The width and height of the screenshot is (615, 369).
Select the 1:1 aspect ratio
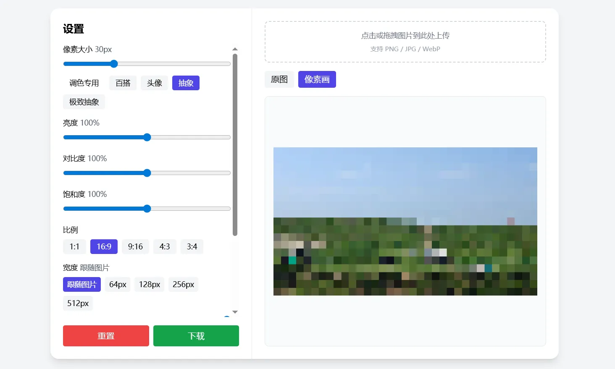coord(74,246)
